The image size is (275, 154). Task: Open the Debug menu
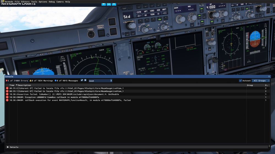(x=52, y=2)
